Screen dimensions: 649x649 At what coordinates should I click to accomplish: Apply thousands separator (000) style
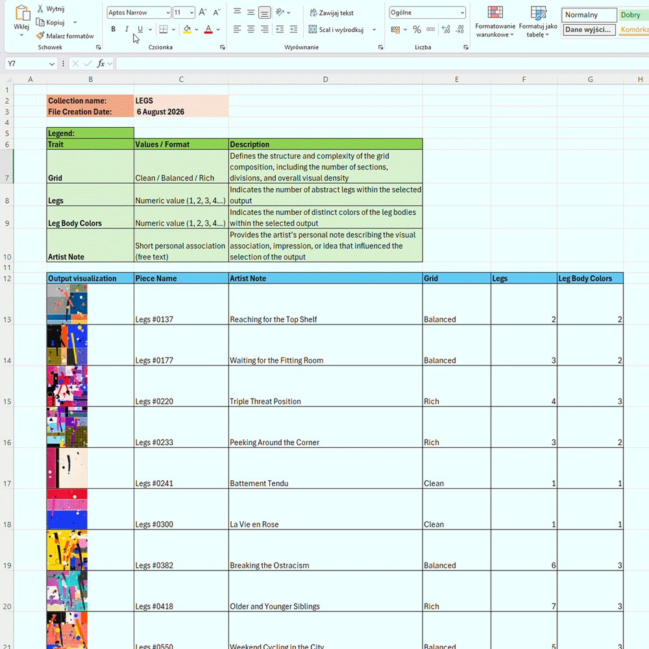tap(431, 29)
